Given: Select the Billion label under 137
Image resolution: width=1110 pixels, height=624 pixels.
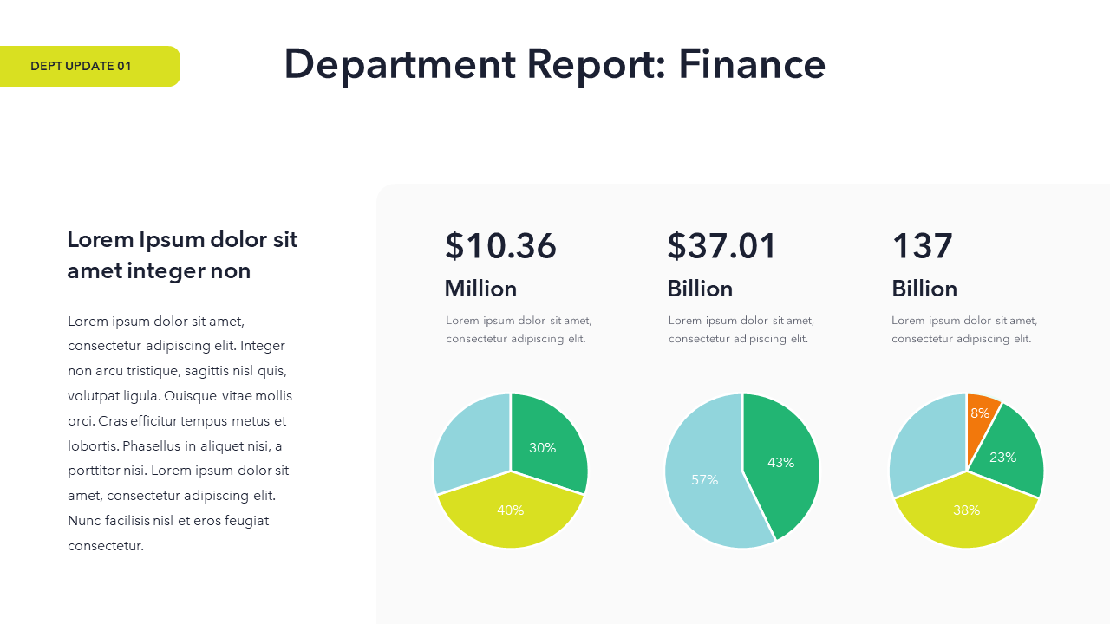Looking at the screenshot, I should coord(924,288).
